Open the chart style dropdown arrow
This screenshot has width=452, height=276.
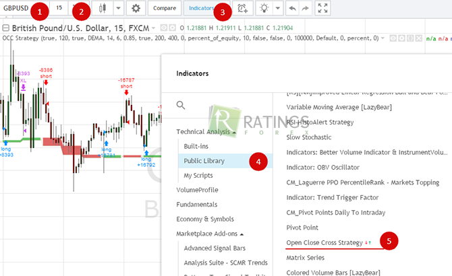coord(118,9)
